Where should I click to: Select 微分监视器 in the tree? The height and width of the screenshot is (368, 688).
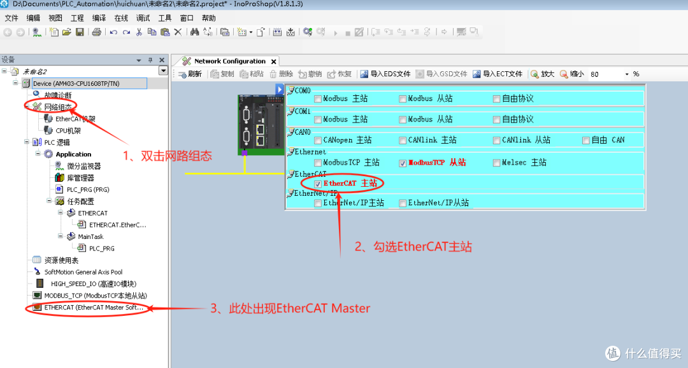click(x=84, y=166)
